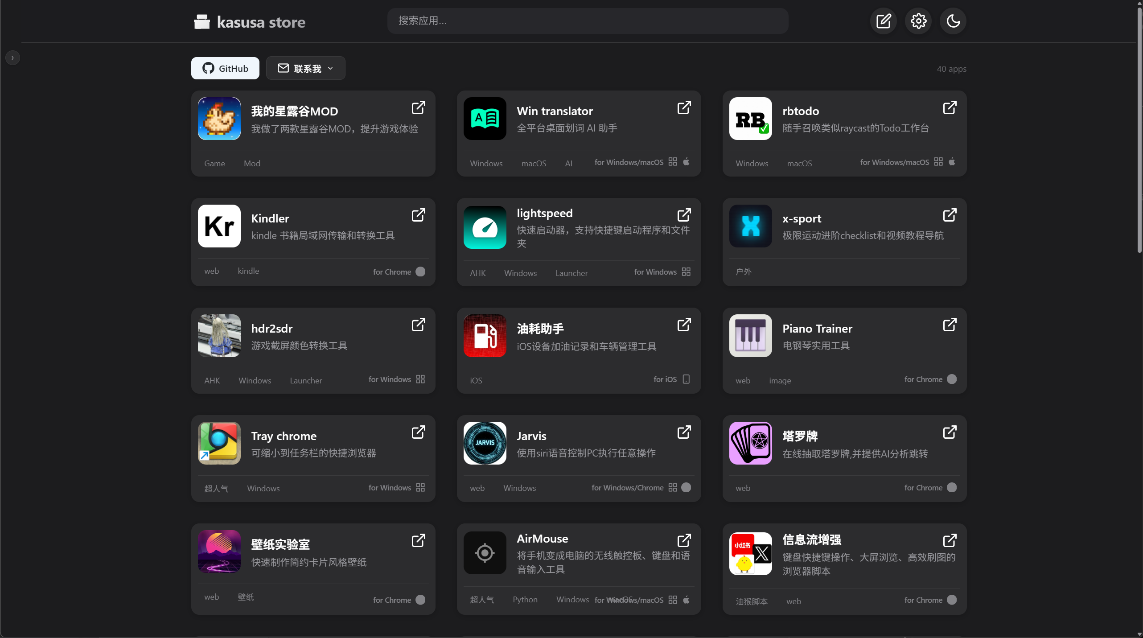Viewport: 1143px width, 638px height.
Task: Click the x-sport X app icon
Action: (x=751, y=226)
